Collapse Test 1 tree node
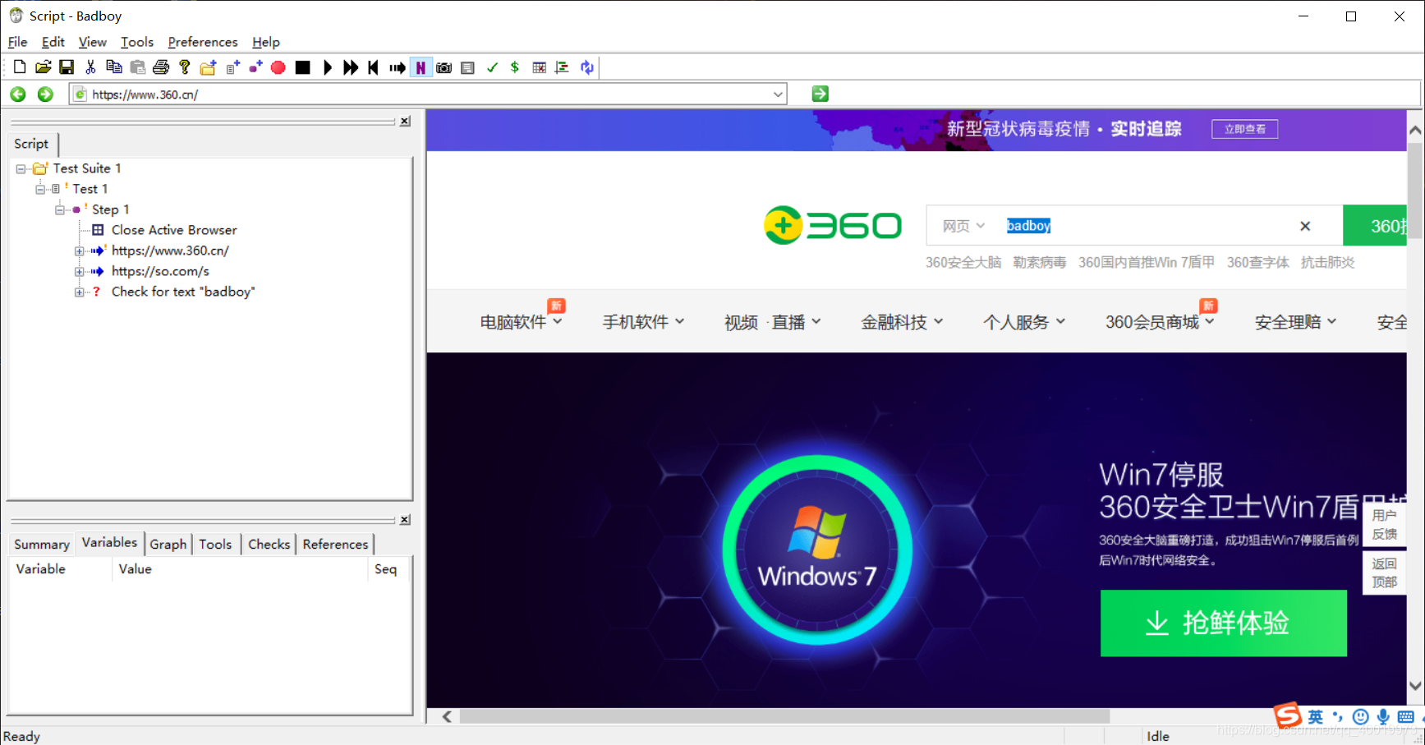This screenshot has width=1425, height=745. [40, 189]
